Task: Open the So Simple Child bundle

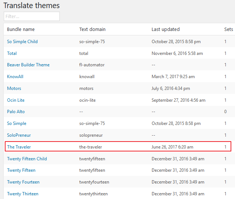Action: (23, 42)
